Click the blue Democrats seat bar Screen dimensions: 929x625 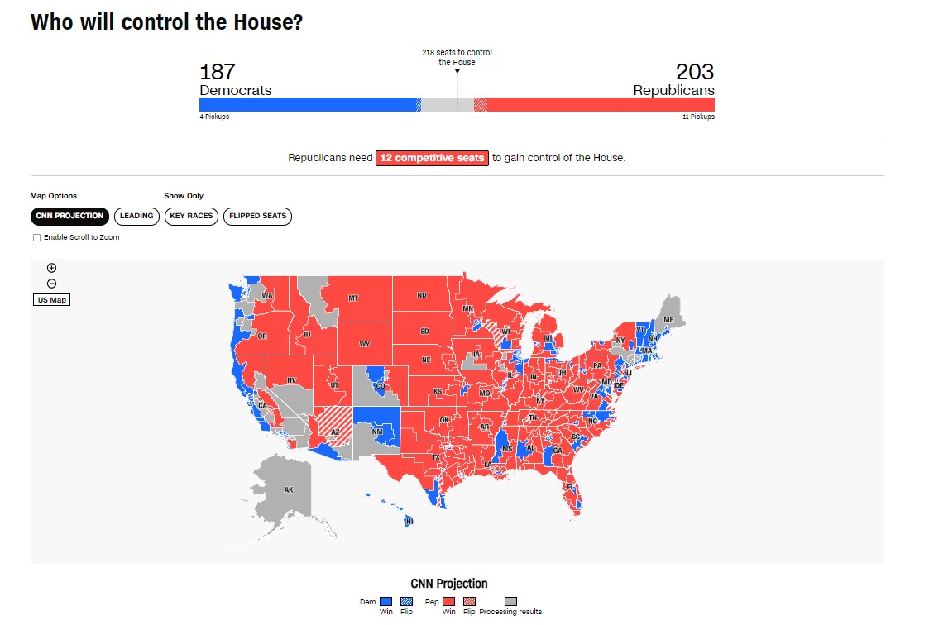(x=306, y=105)
